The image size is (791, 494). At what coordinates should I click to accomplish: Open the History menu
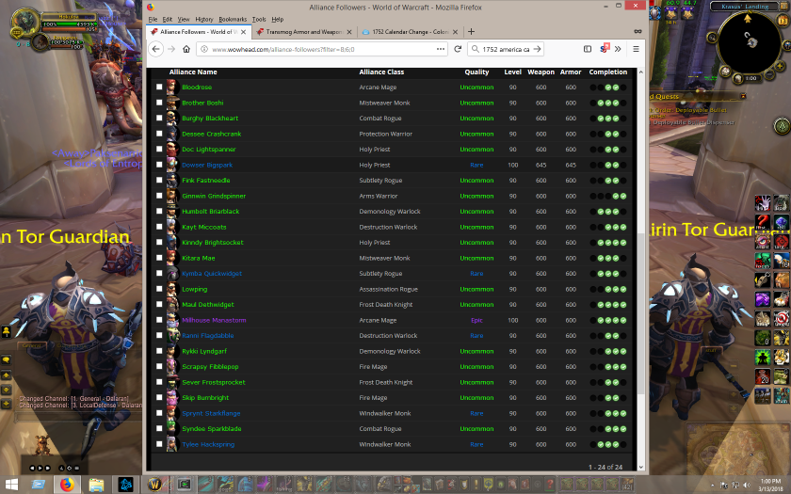click(203, 19)
